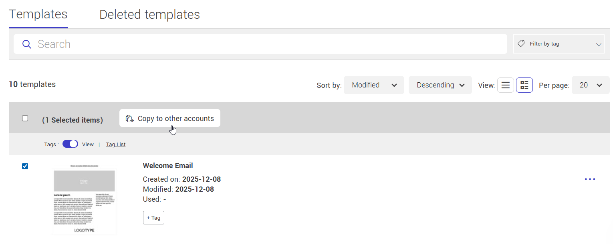This screenshot has height=244, width=613.
Task: Click the + Tag button
Action: click(153, 218)
